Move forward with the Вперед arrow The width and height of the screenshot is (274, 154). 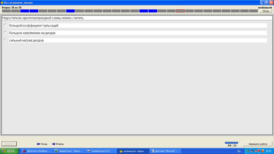(x=58, y=144)
